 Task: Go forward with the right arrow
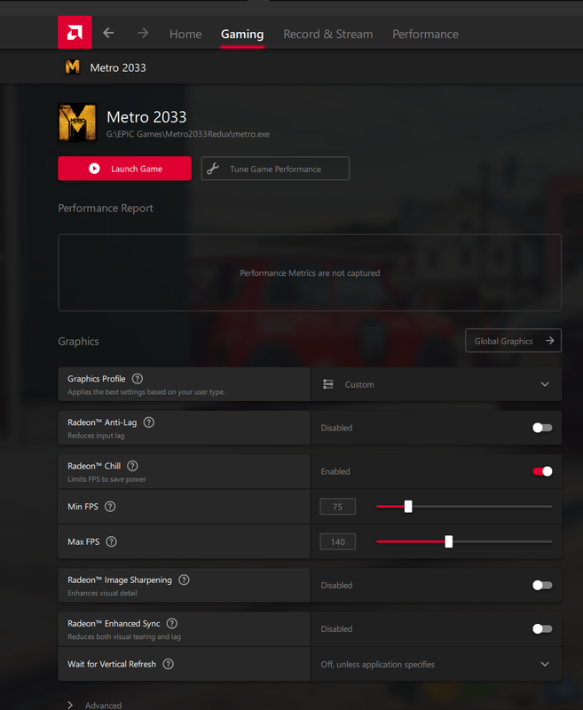[x=143, y=33]
